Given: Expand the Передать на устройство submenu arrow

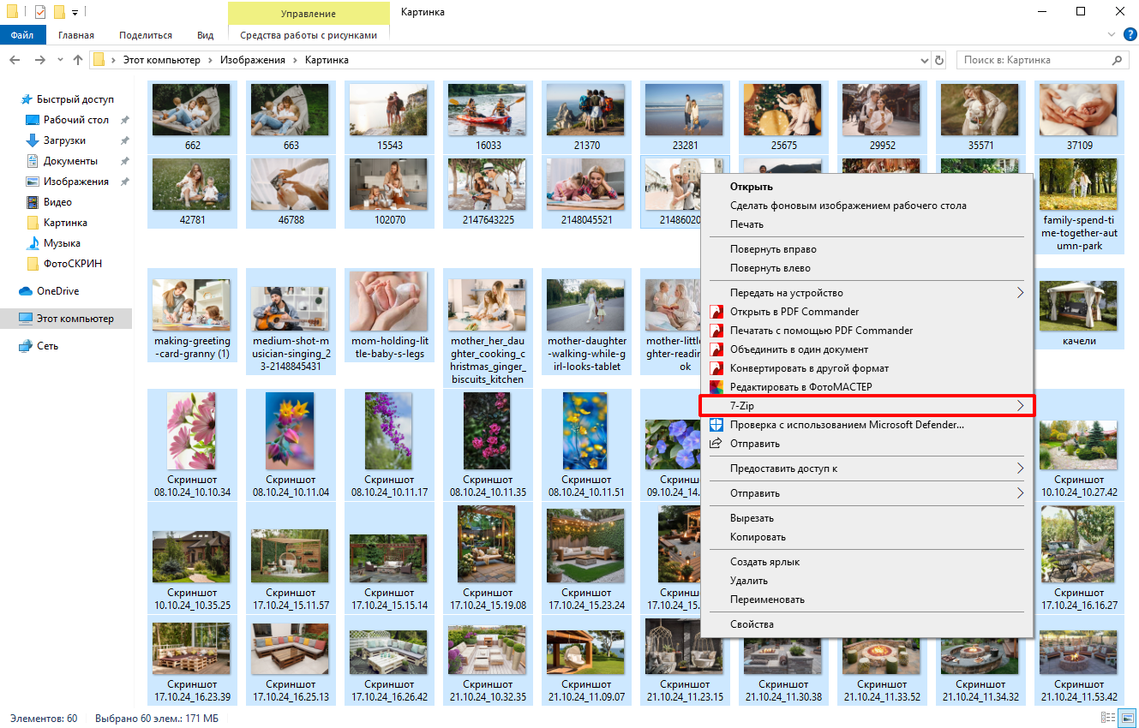Looking at the screenshot, I should point(1020,293).
